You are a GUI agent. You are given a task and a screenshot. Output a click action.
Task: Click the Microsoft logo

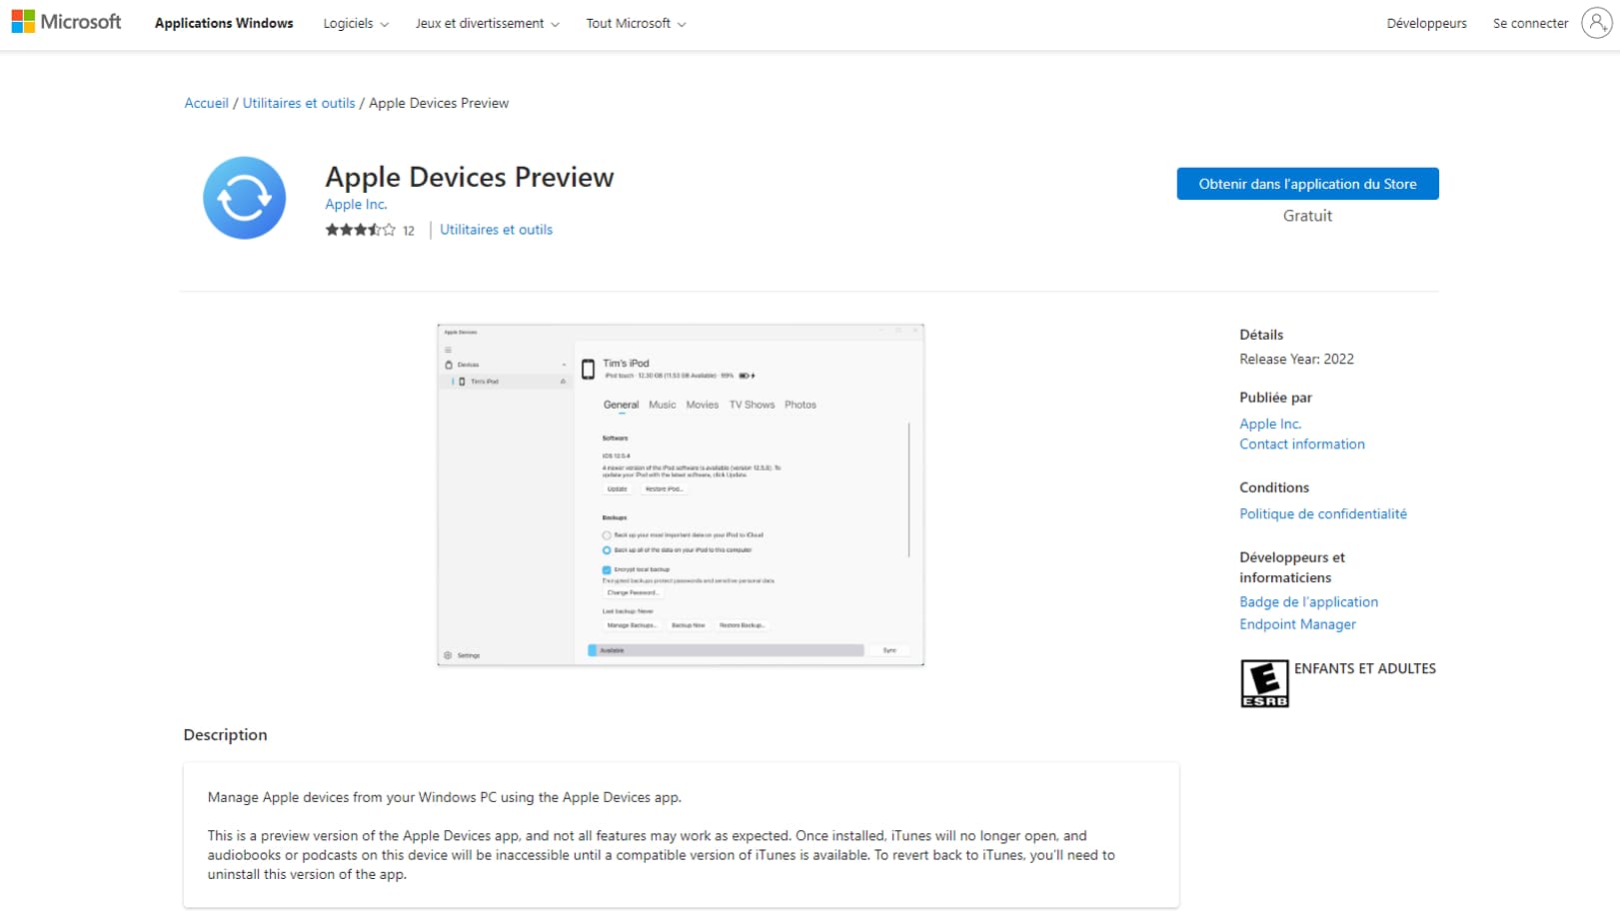pos(66,22)
